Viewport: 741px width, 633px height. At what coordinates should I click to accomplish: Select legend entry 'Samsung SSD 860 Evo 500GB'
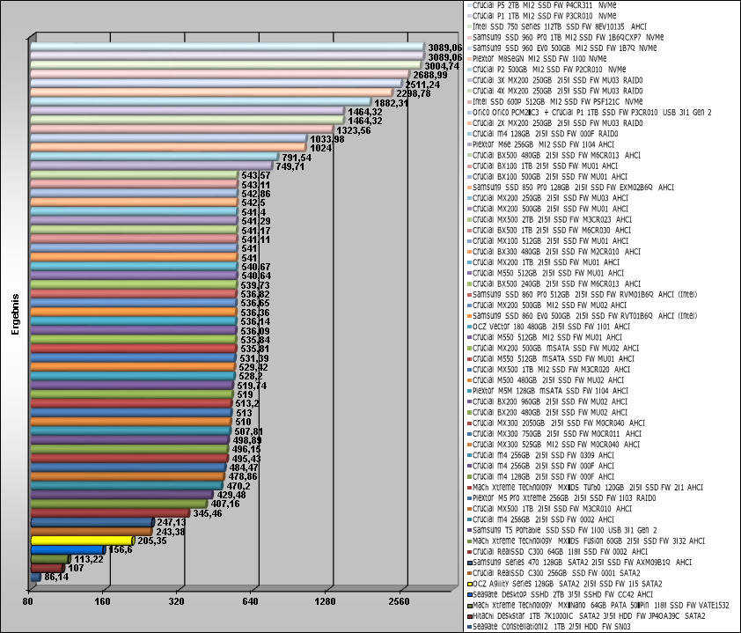tap(584, 316)
